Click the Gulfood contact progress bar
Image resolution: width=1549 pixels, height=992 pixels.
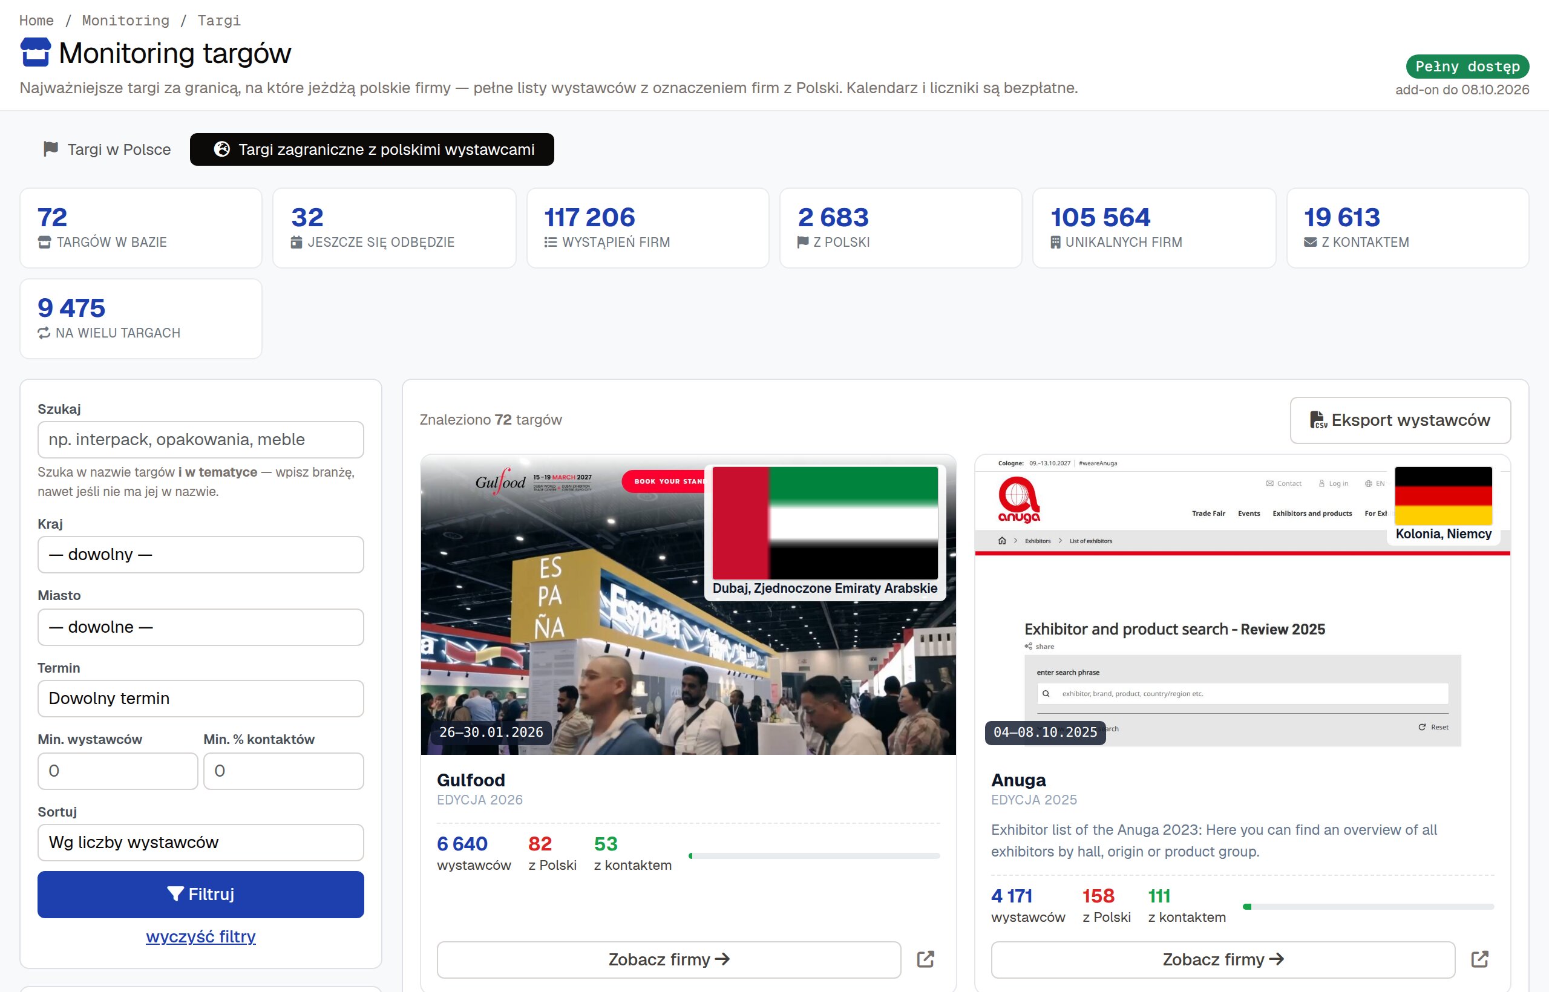click(x=814, y=855)
